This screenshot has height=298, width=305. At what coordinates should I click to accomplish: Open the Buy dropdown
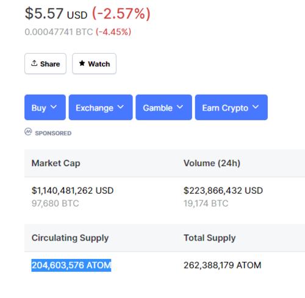click(x=45, y=107)
